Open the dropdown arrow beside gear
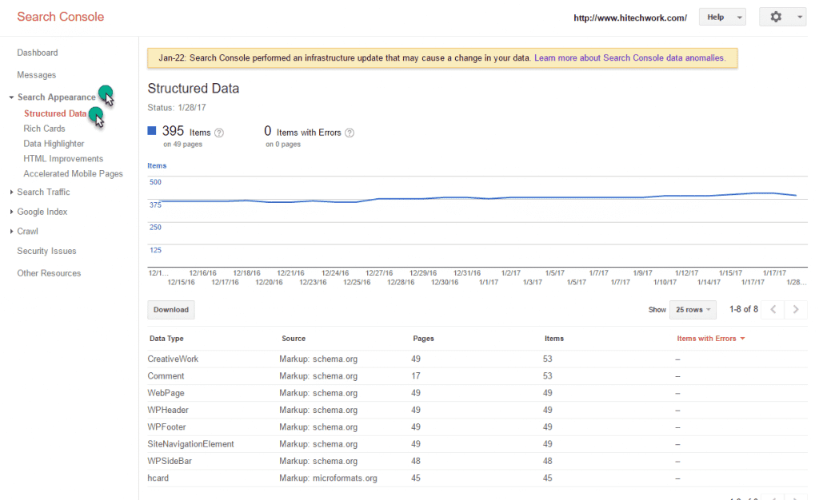Viewport: 819px width, 500px height. click(x=800, y=18)
